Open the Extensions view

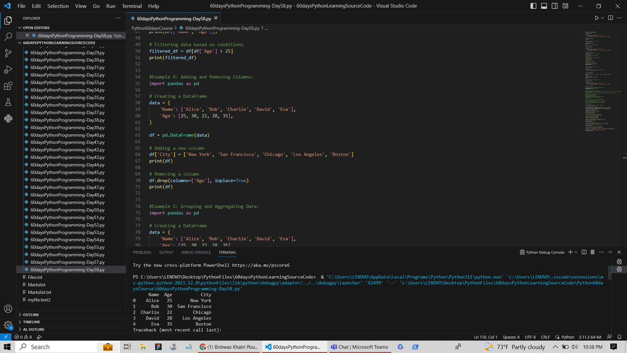[x=8, y=86]
